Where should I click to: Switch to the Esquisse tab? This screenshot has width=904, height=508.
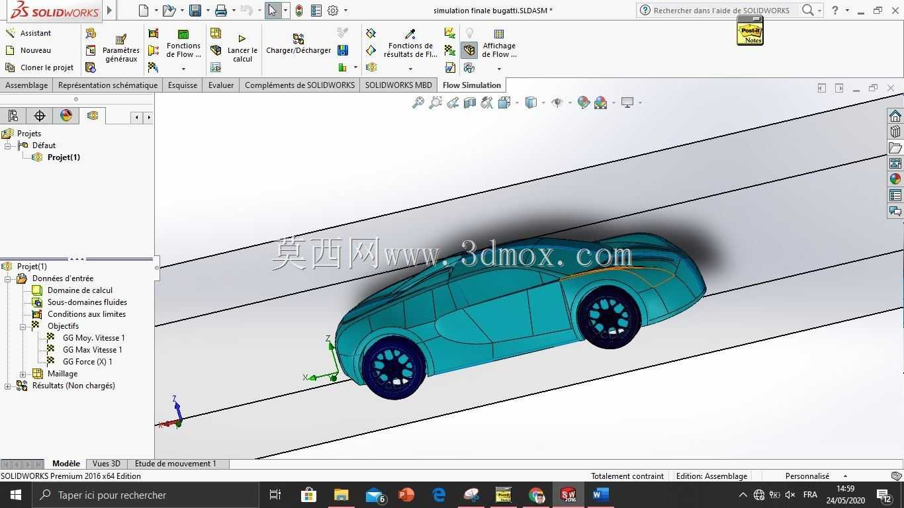[x=183, y=85]
